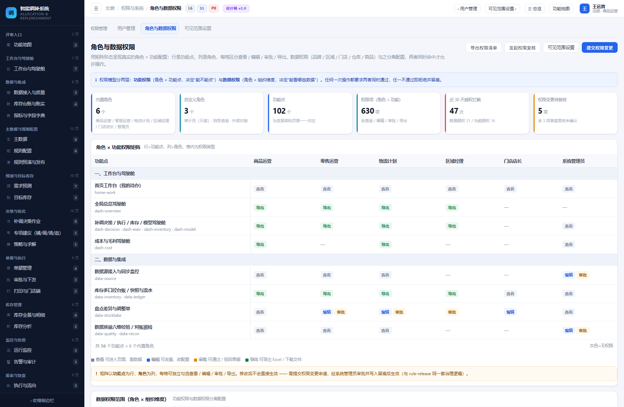The width and height of the screenshot is (624, 407).
Task: Switch to the 用户管理 tab
Action: tap(126, 28)
